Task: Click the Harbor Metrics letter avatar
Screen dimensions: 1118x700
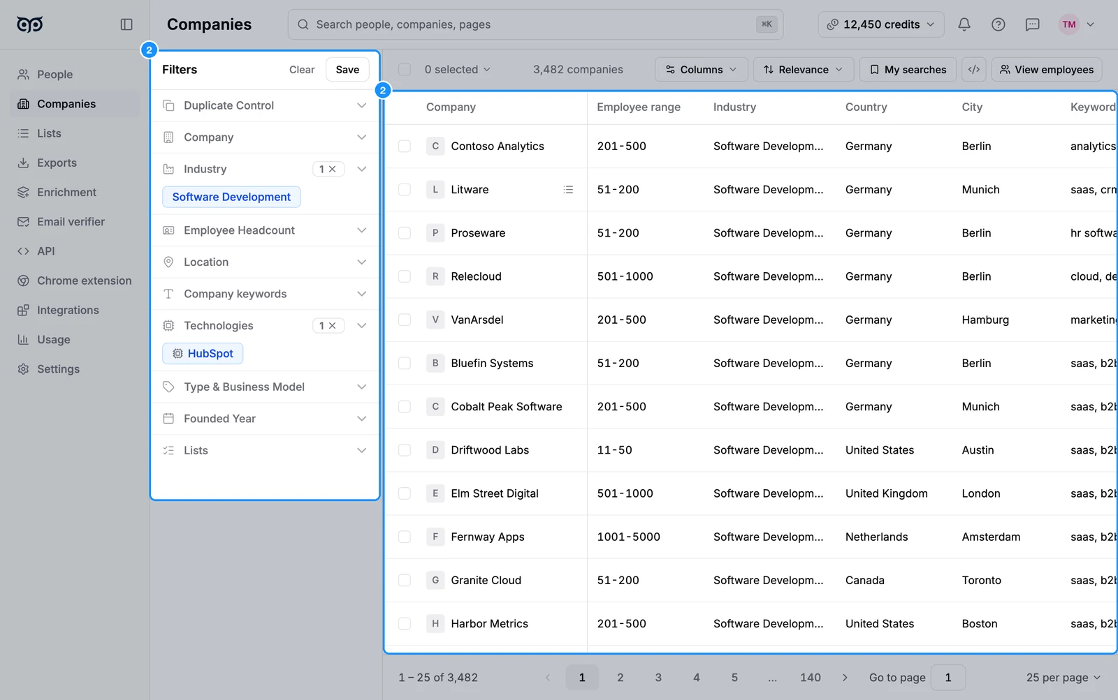Action: click(435, 624)
